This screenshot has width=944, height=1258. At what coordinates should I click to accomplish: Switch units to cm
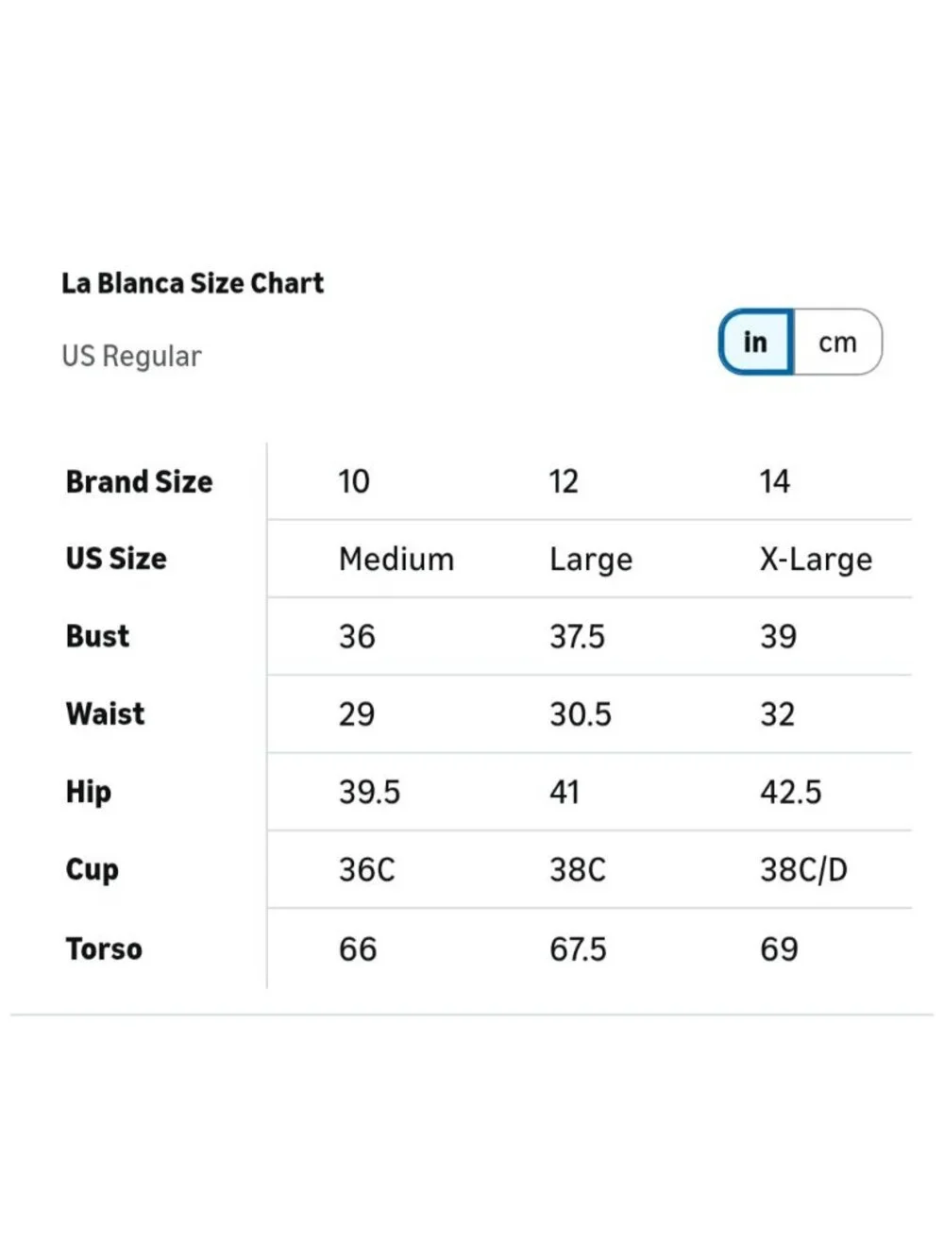(838, 343)
